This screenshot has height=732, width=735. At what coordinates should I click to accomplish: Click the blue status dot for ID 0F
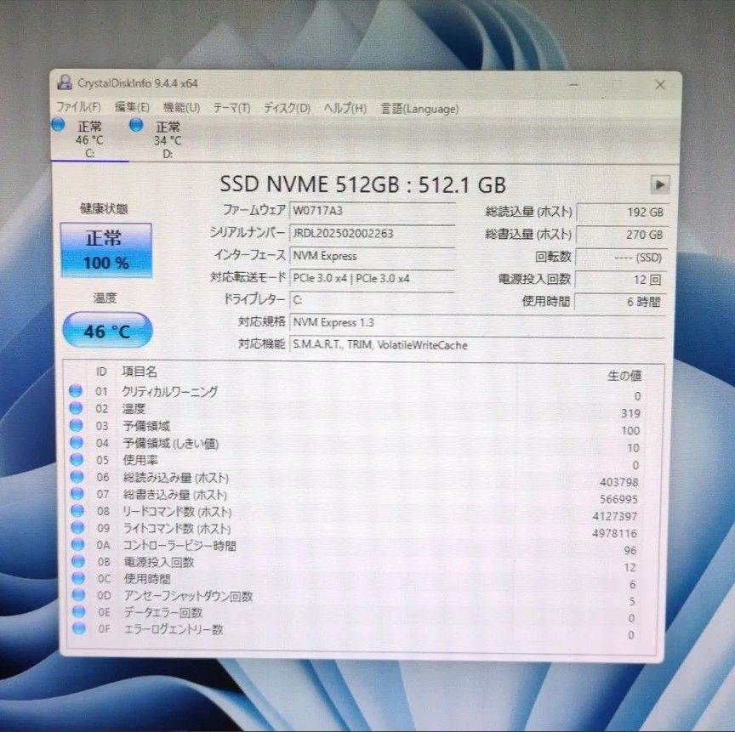click(79, 628)
